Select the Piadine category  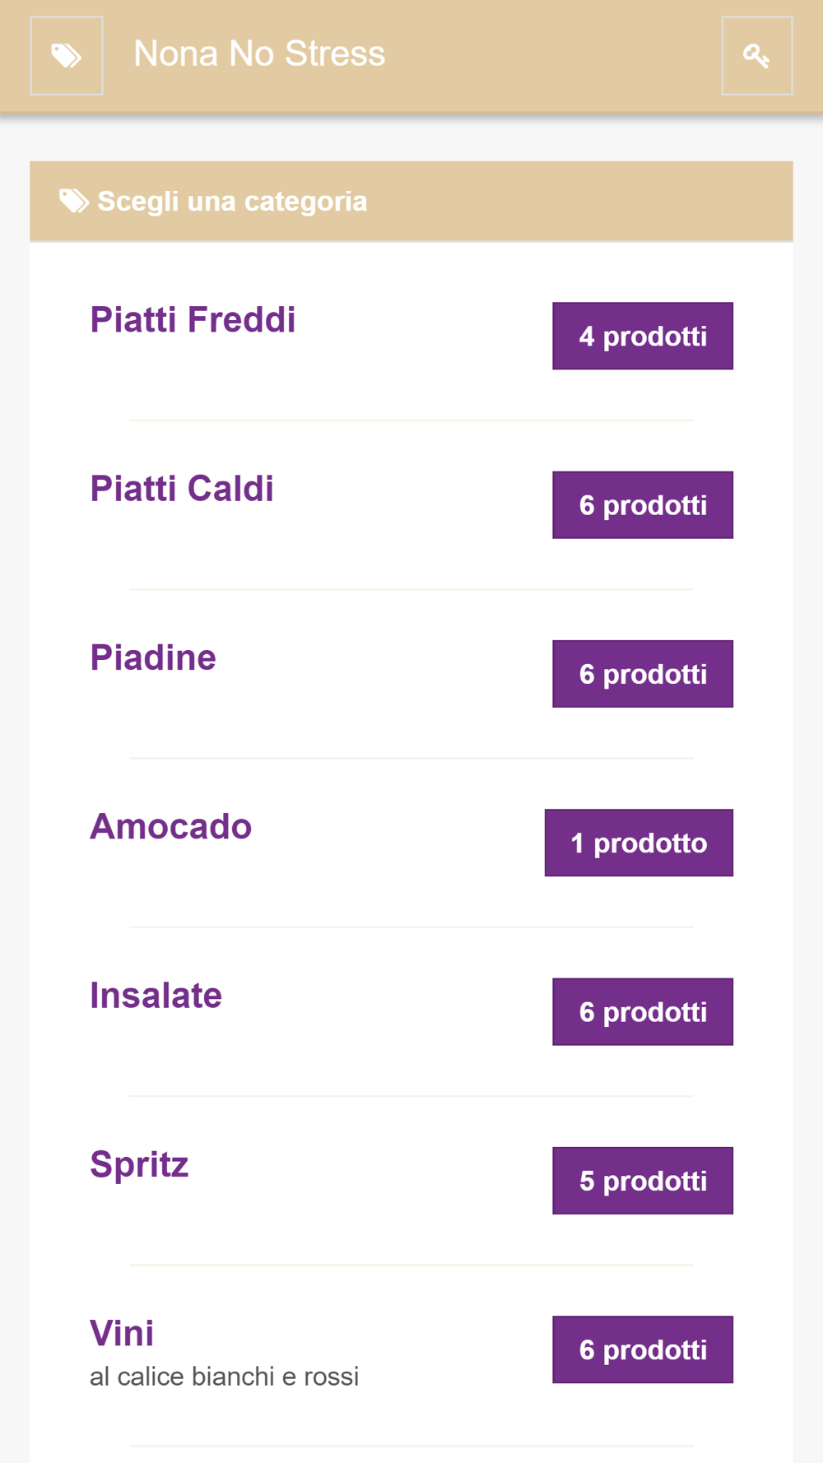click(x=153, y=657)
